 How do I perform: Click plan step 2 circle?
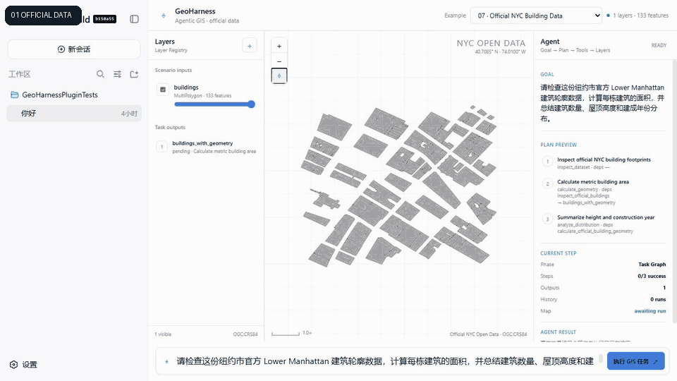(547, 183)
